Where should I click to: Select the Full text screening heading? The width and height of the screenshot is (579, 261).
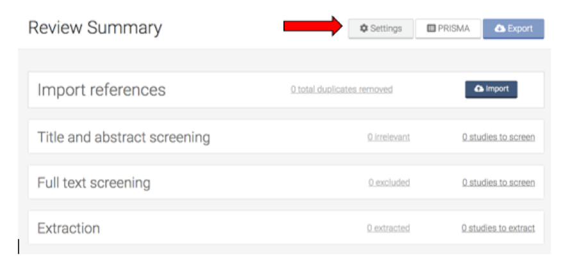click(x=94, y=183)
